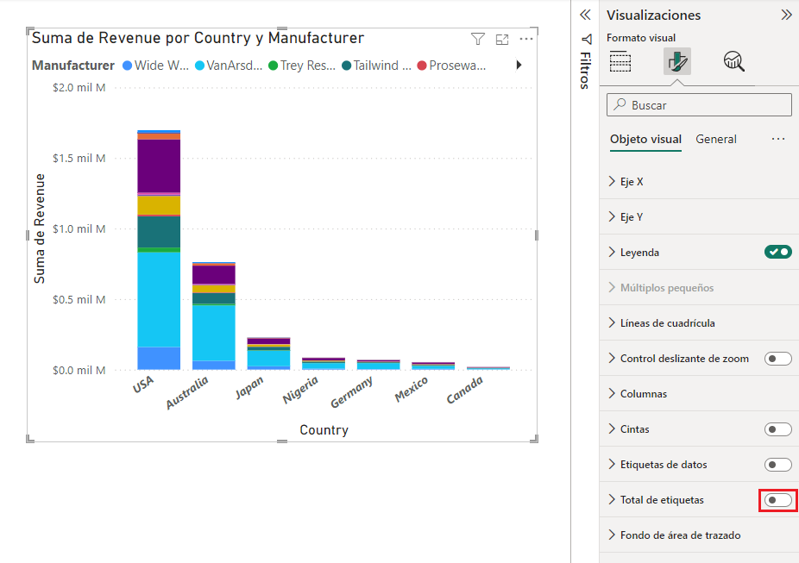Expand the Cintas section

point(612,429)
